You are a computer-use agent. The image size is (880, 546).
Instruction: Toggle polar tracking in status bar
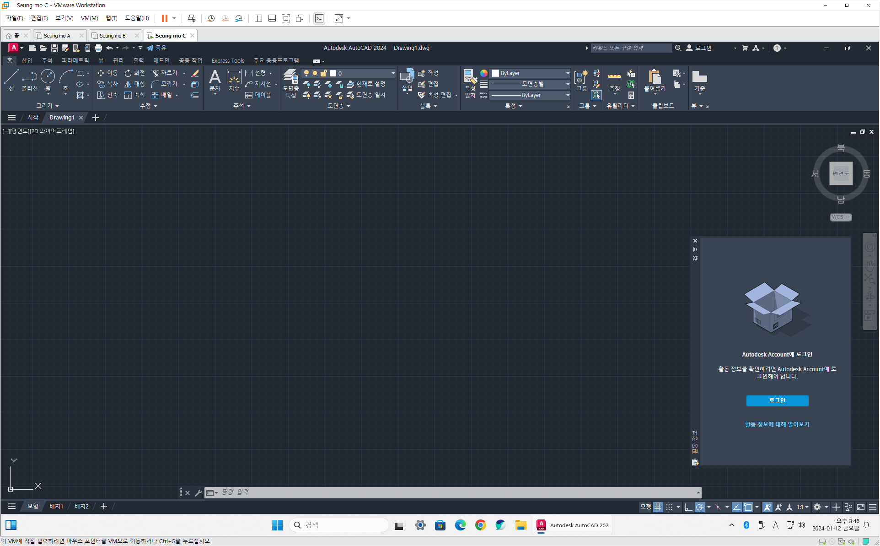pos(699,507)
